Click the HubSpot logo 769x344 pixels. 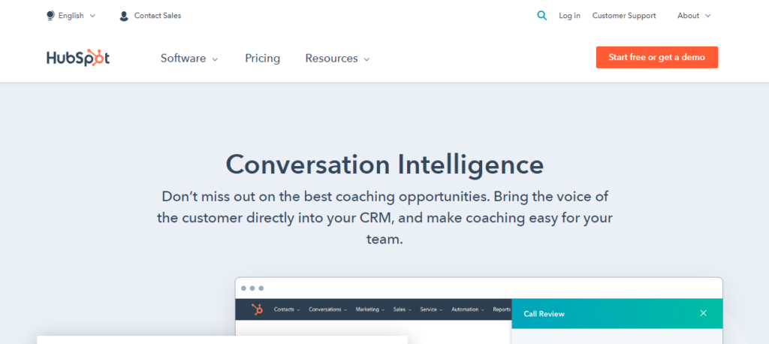(78, 58)
